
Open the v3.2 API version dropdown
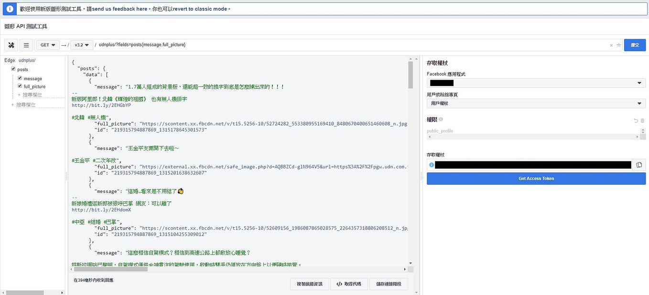81,45
